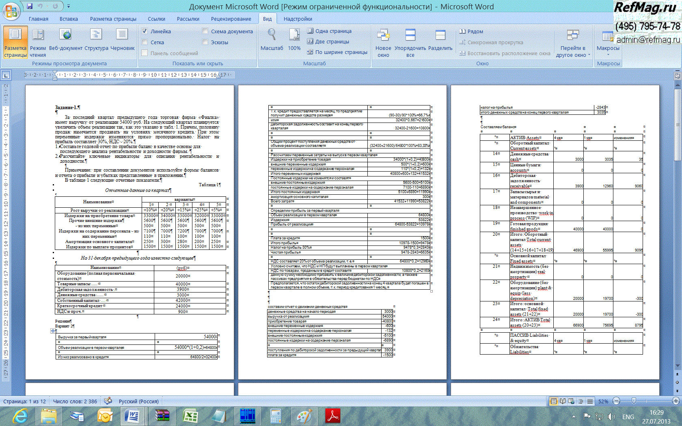
Task: Open the Макросы dropdown menu
Action: point(608,51)
